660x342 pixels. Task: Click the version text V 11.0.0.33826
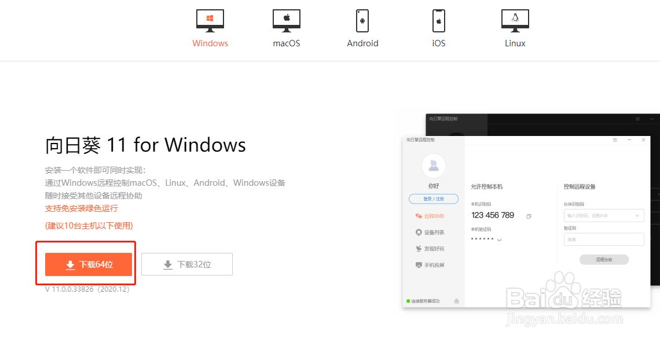[87, 289]
